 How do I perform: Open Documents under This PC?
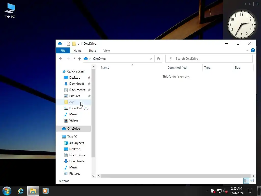pos(77,155)
